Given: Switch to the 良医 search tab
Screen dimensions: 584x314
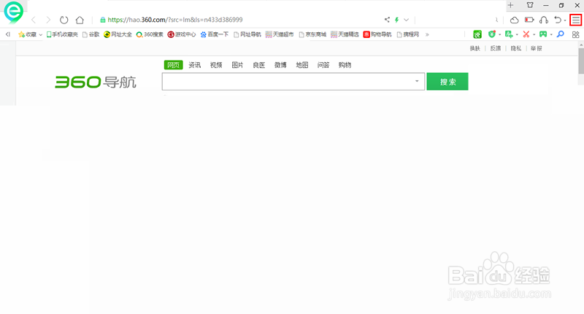Looking at the screenshot, I should point(259,65).
